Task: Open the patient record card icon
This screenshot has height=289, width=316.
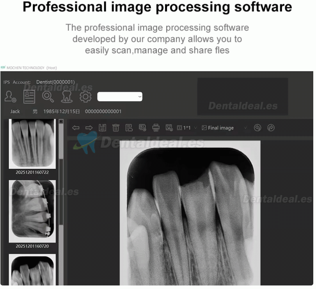Action: [x=29, y=96]
